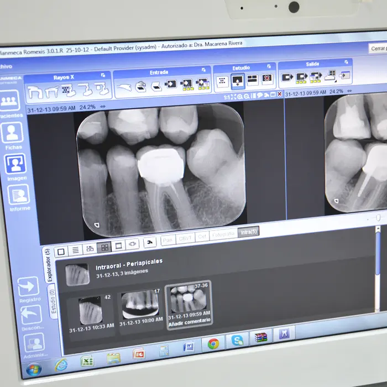Click the handpiece camera icon in Entrada
This screenshot has height=387, width=387.
[124, 87]
